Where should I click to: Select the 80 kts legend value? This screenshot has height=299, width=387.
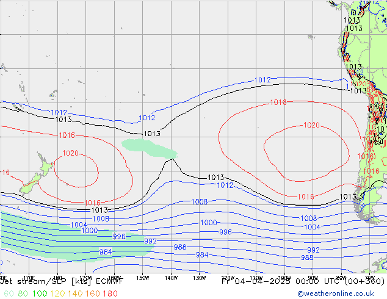coord(23,294)
